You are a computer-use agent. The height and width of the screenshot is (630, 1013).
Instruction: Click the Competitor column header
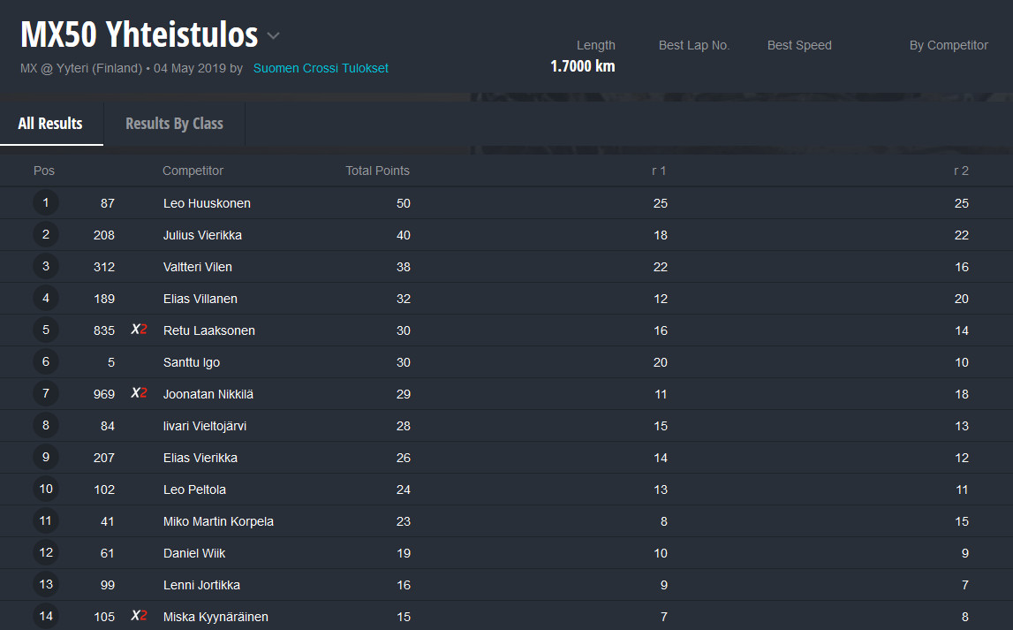click(193, 171)
